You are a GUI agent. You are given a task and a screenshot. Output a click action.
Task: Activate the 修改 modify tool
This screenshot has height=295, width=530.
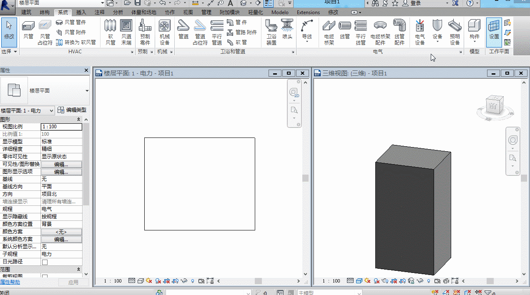coord(9,32)
